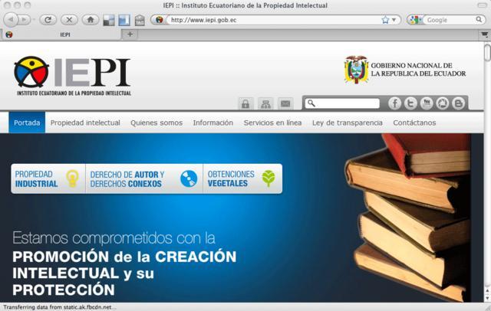Image resolution: width=491 pixels, height=311 pixels.
Task: Go back with the browser back arrow
Action: coord(11,20)
